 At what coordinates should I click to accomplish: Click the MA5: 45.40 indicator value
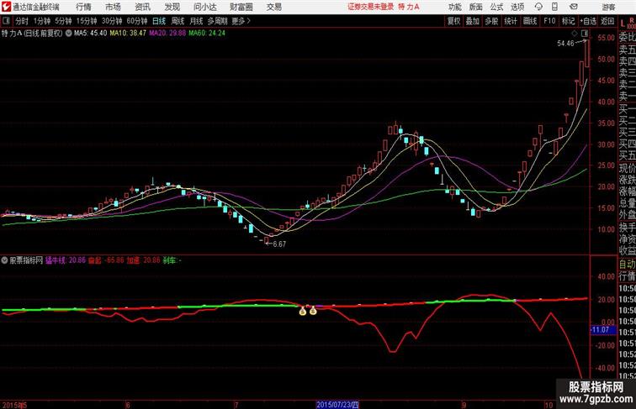coord(91,34)
